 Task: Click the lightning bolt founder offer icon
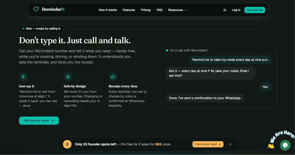(67, 144)
